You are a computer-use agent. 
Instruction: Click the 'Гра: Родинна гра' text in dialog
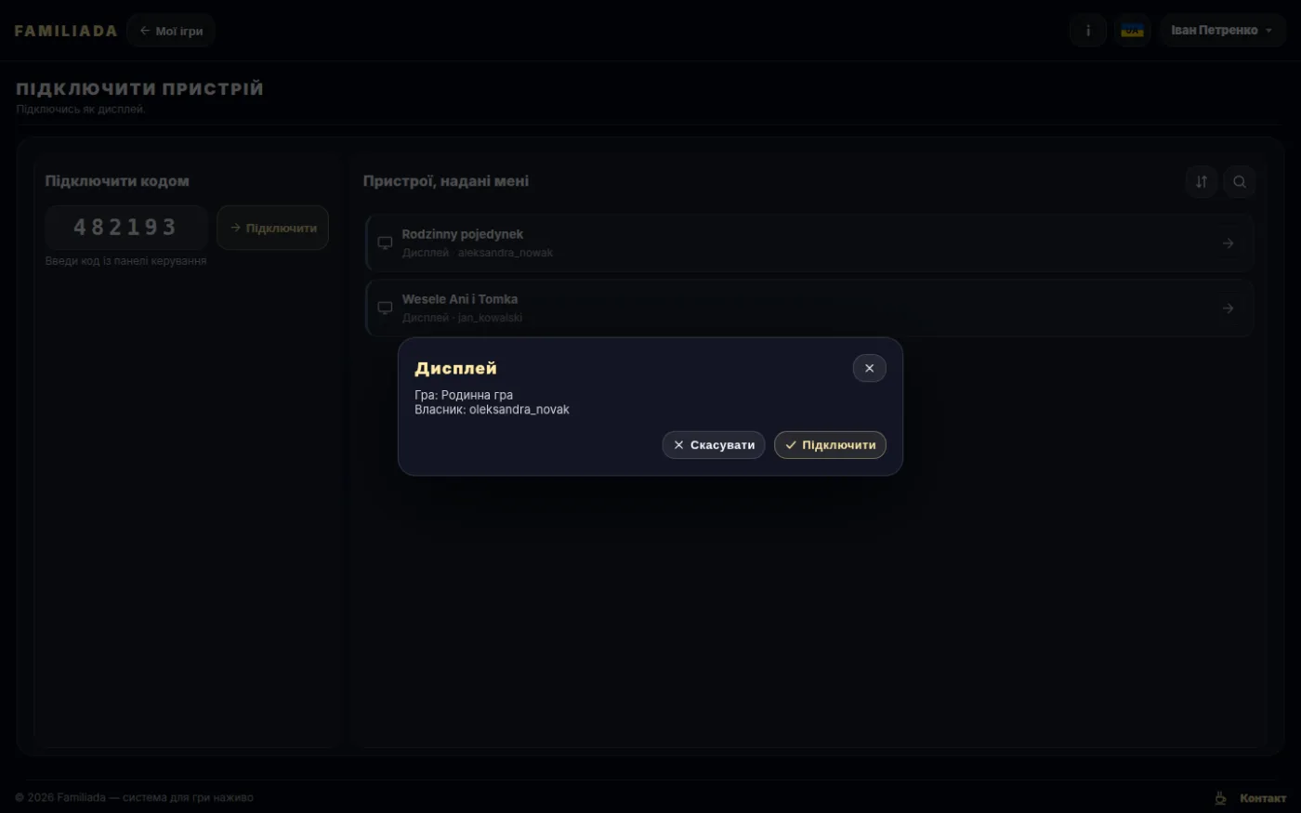click(464, 395)
